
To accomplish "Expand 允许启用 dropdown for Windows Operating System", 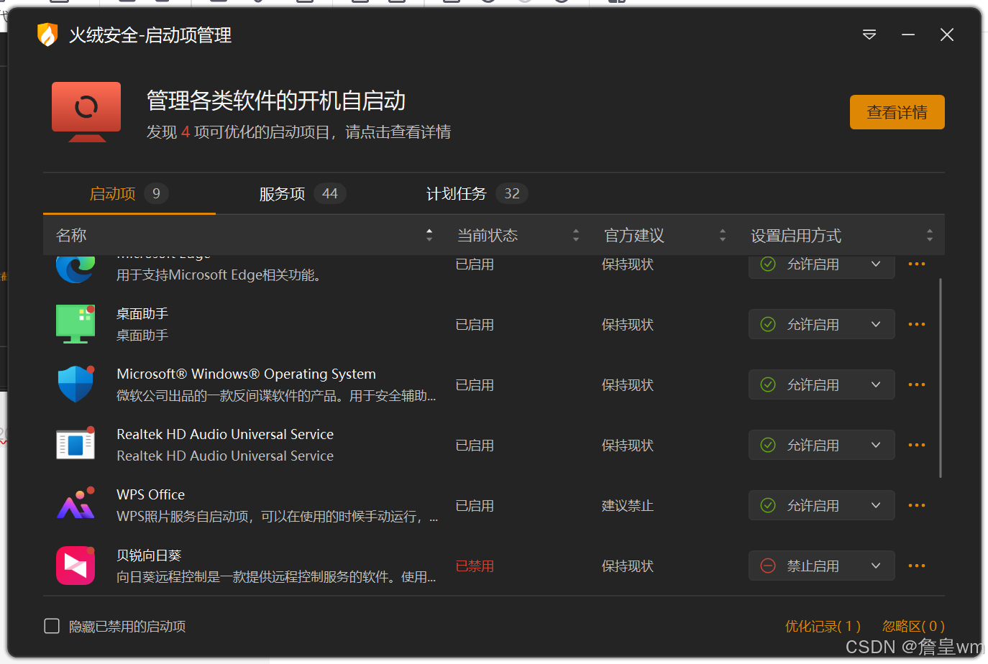I will 822,384.
